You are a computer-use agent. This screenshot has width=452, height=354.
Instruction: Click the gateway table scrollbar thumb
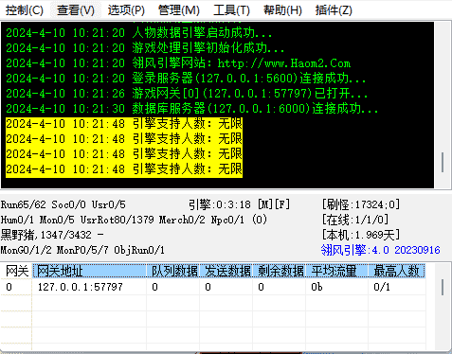coord(443,287)
